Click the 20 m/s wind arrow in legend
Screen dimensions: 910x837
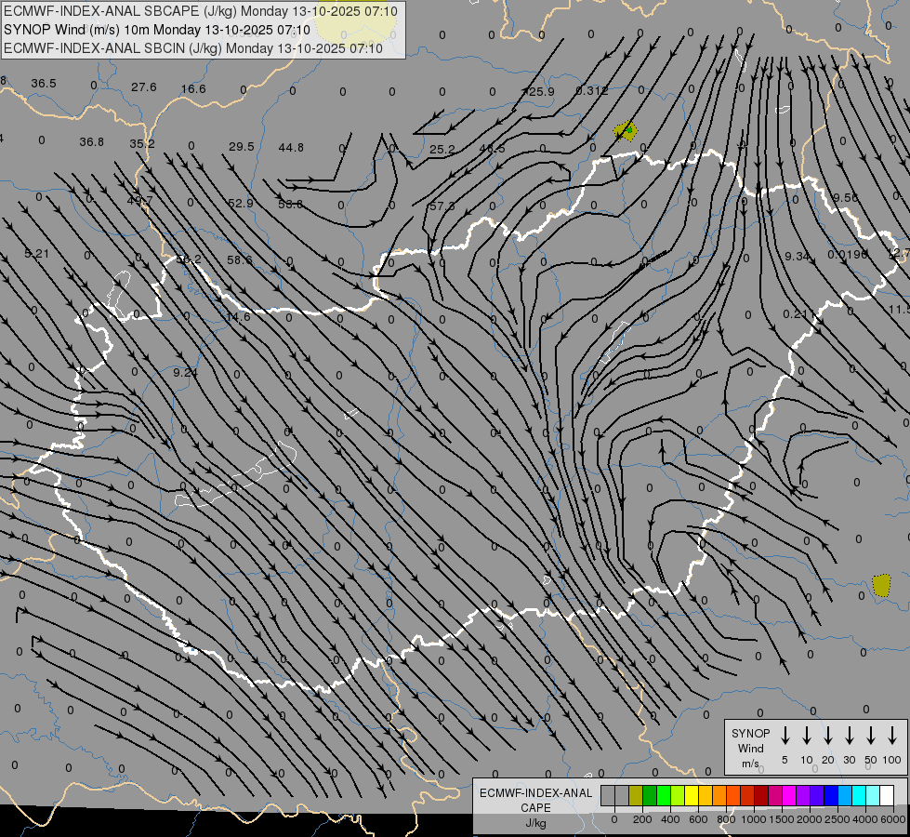click(827, 736)
